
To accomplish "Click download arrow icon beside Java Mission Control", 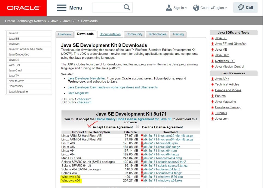I will [213, 66].
